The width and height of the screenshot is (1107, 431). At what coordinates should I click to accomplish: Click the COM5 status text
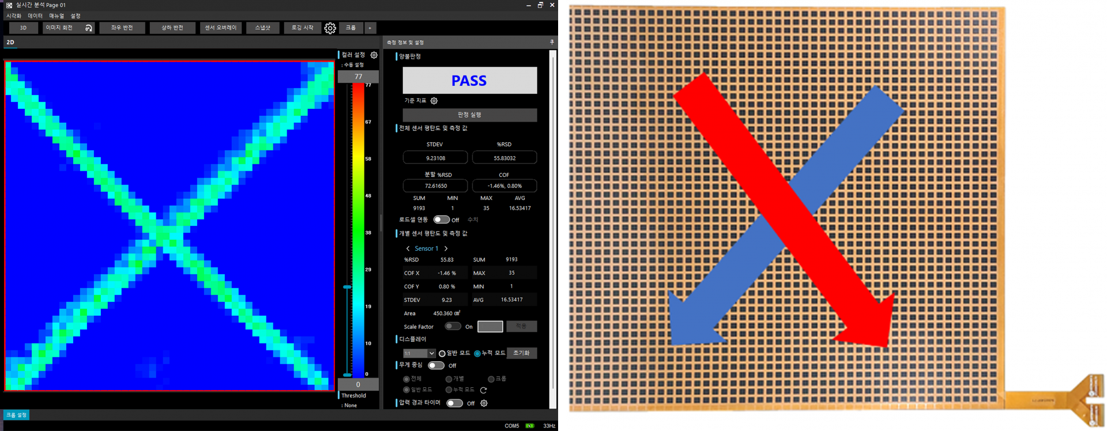[x=512, y=426]
